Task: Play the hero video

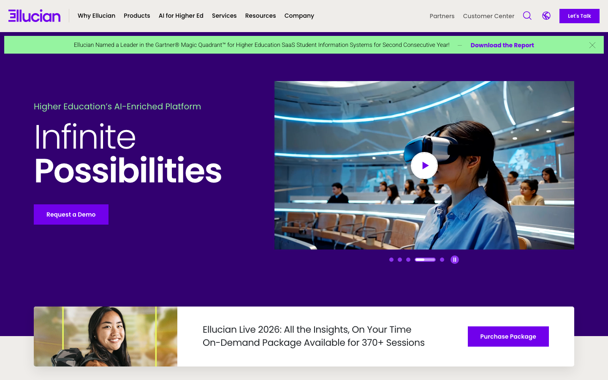Action: tap(424, 166)
